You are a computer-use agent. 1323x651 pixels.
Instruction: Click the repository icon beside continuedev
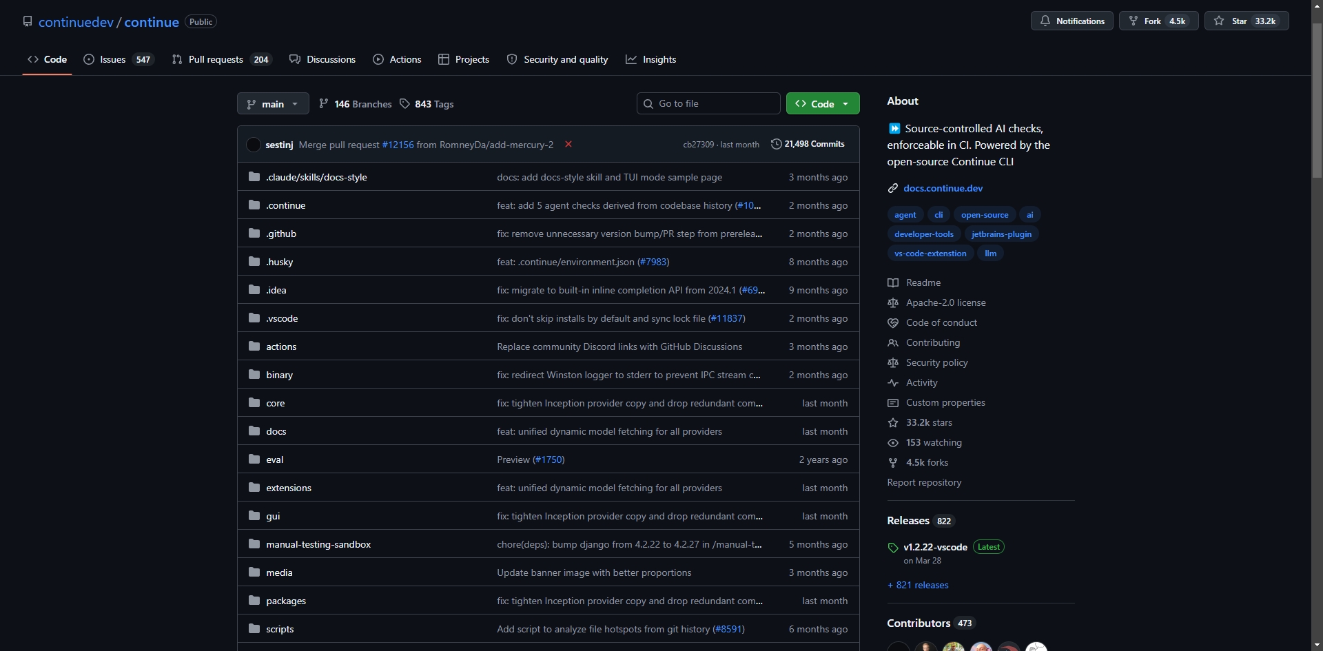click(28, 21)
